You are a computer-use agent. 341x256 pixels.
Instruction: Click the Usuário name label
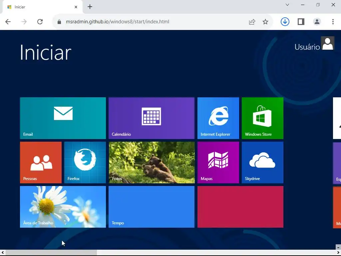click(x=307, y=47)
